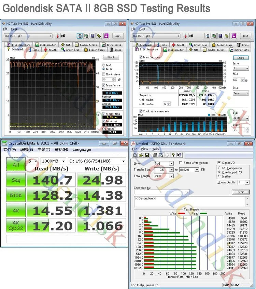Open ATTO Drive [-d-] dropdown
The height and width of the screenshot is (289, 256).
pyautogui.click(x=164, y=163)
